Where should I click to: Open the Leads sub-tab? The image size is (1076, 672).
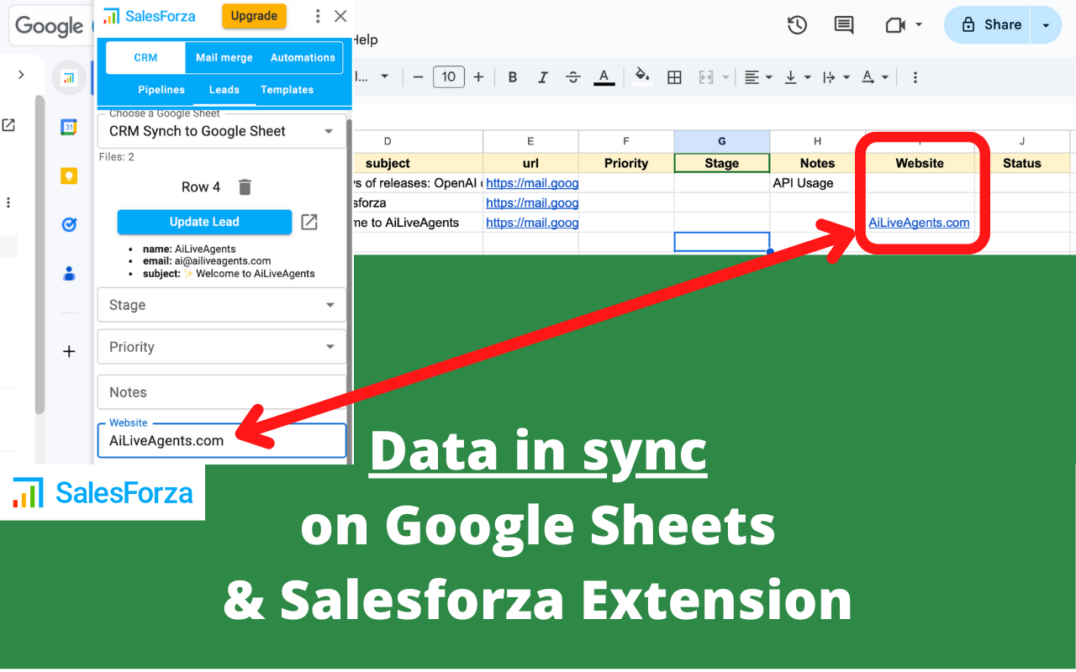224,90
